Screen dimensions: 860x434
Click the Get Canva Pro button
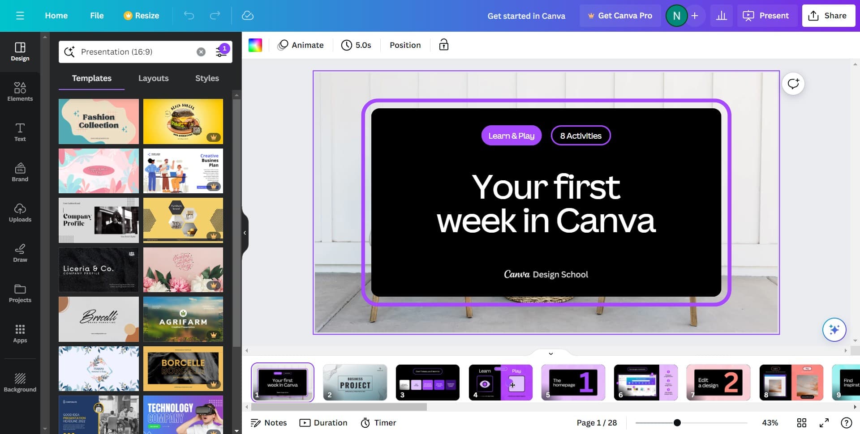pos(620,16)
